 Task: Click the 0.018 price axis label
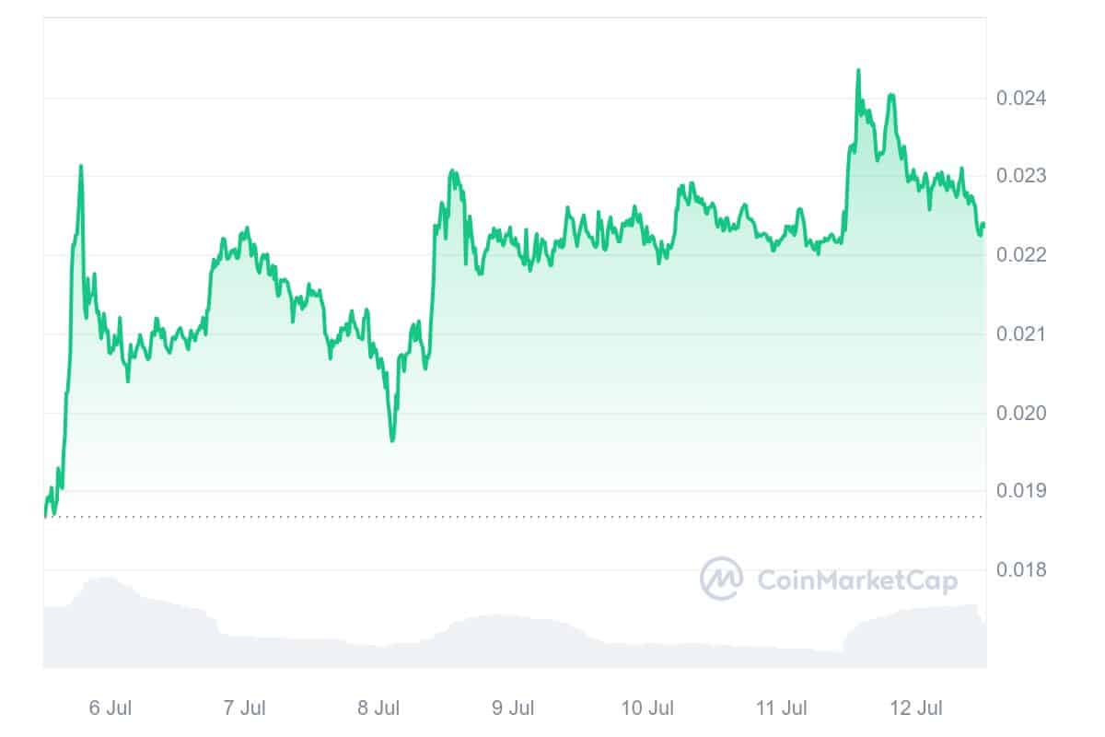coord(1020,569)
